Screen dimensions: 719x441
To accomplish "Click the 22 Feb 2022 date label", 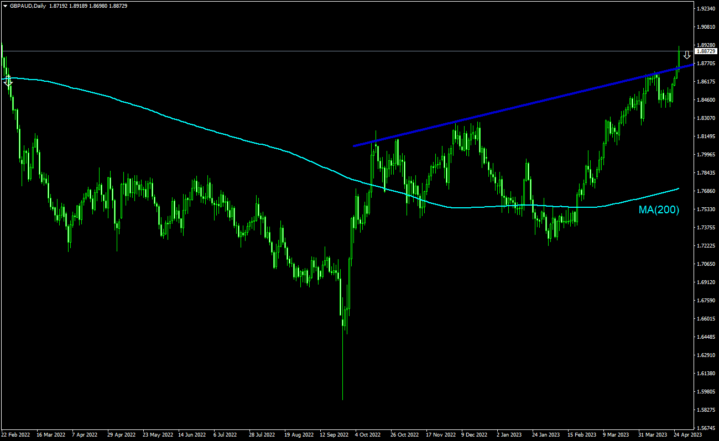I will click(x=16, y=435).
